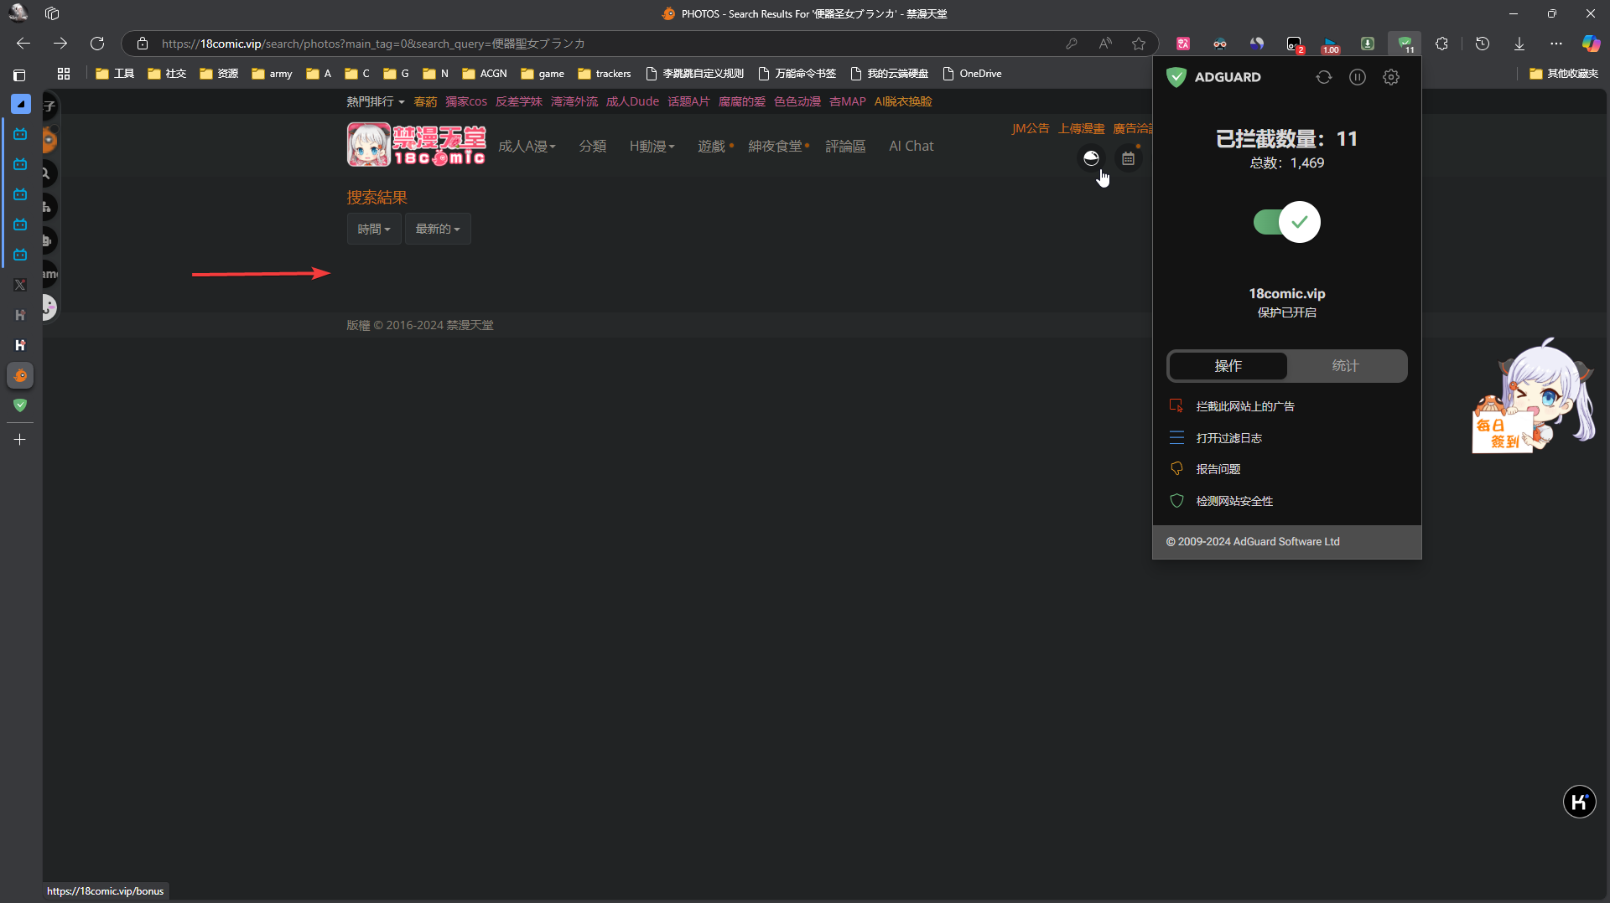
Task: Open the 最新的 sort dropdown
Action: (x=437, y=229)
